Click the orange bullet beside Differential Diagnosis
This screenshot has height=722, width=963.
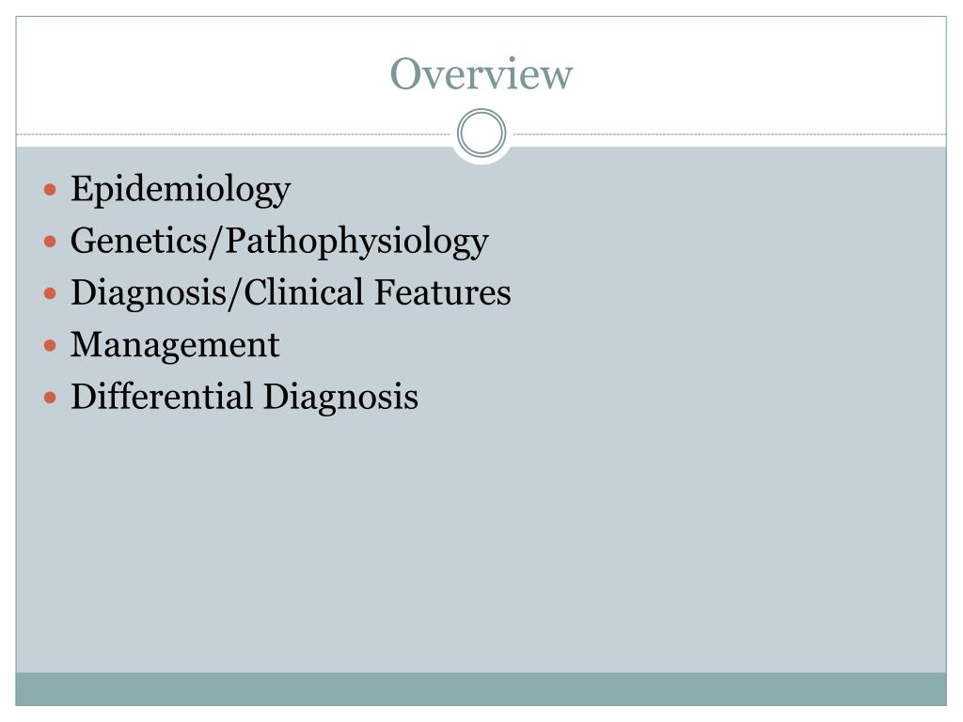[51, 398]
